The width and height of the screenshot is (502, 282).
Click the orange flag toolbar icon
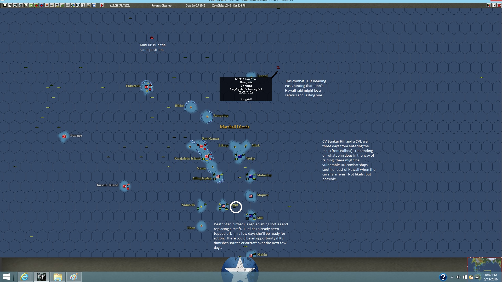coord(47,5)
